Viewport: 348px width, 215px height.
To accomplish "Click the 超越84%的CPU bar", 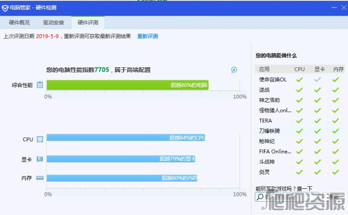I will 126,137.
